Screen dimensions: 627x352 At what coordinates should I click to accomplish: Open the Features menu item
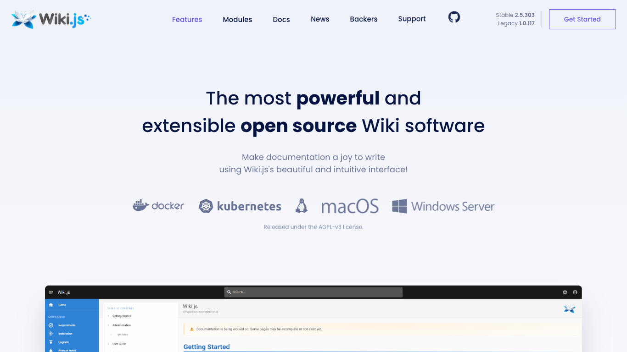pyautogui.click(x=187, y=19)
